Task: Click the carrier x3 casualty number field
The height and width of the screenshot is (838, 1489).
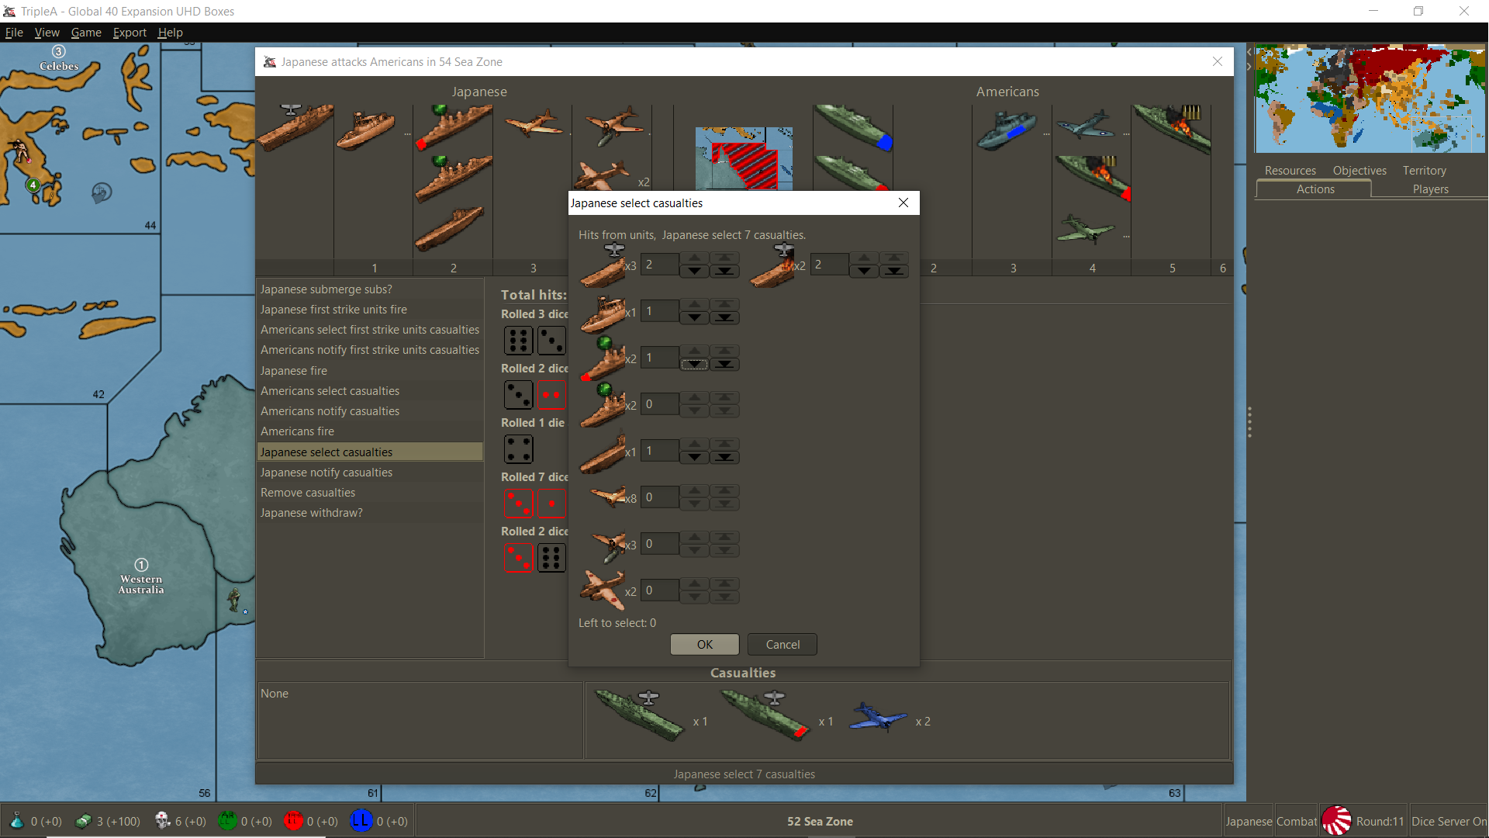Action: click(x=659, y=265)
